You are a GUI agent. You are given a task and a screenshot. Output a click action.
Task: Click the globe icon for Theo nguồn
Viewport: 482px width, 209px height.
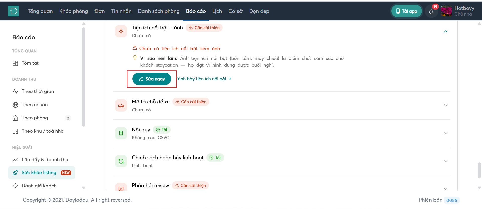(x=15, y=105)
